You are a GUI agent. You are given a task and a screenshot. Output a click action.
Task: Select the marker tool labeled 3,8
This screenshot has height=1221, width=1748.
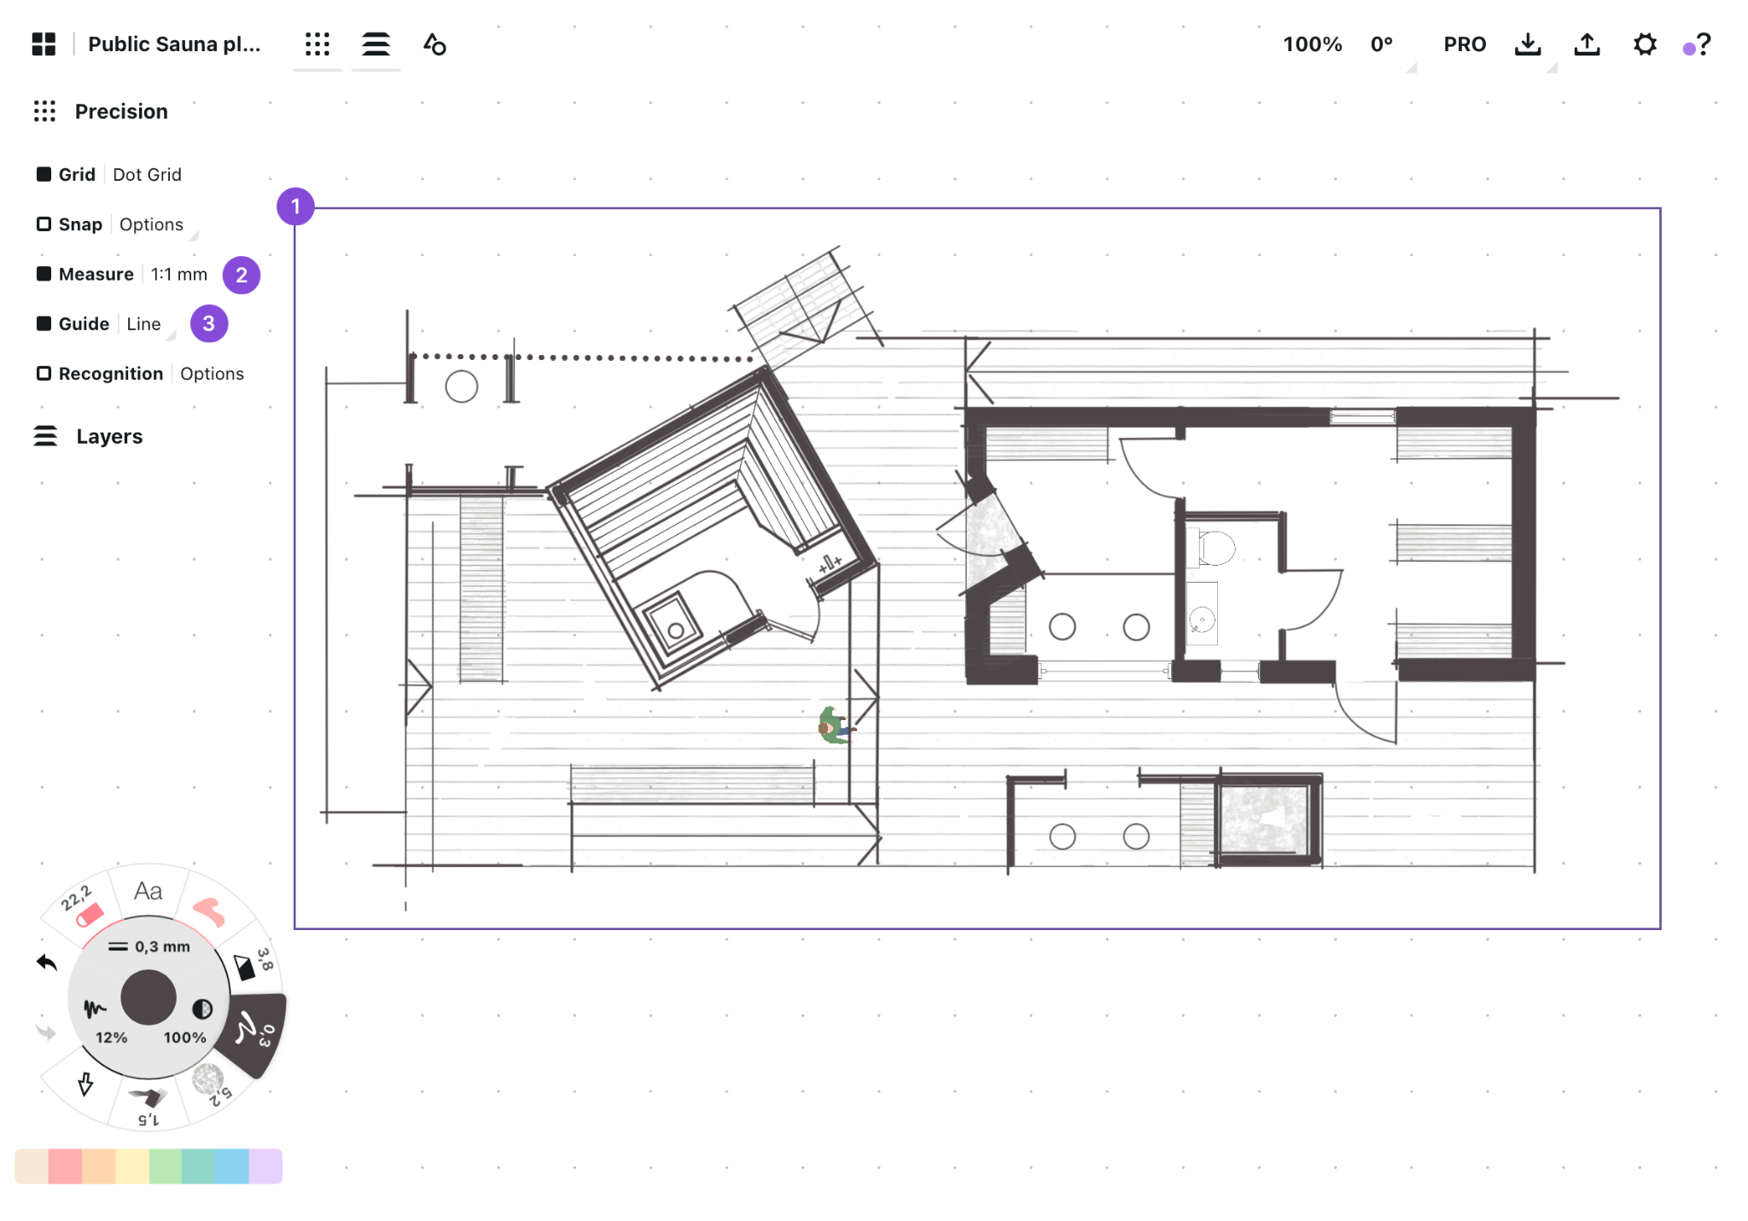(253, 962)
